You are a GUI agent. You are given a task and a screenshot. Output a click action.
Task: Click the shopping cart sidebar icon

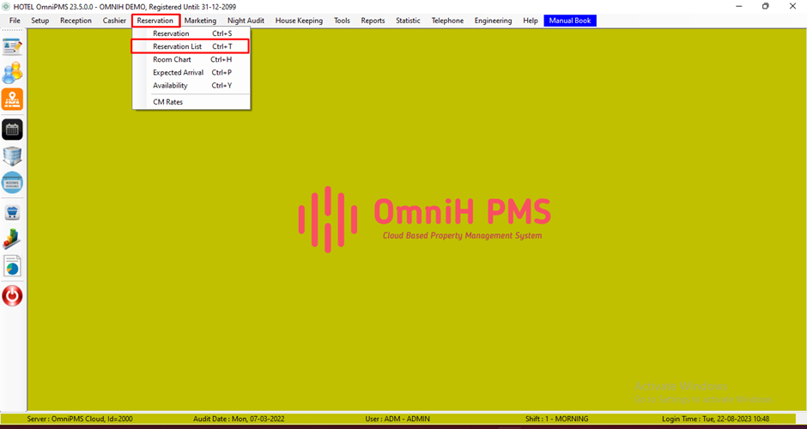[12, 213]
